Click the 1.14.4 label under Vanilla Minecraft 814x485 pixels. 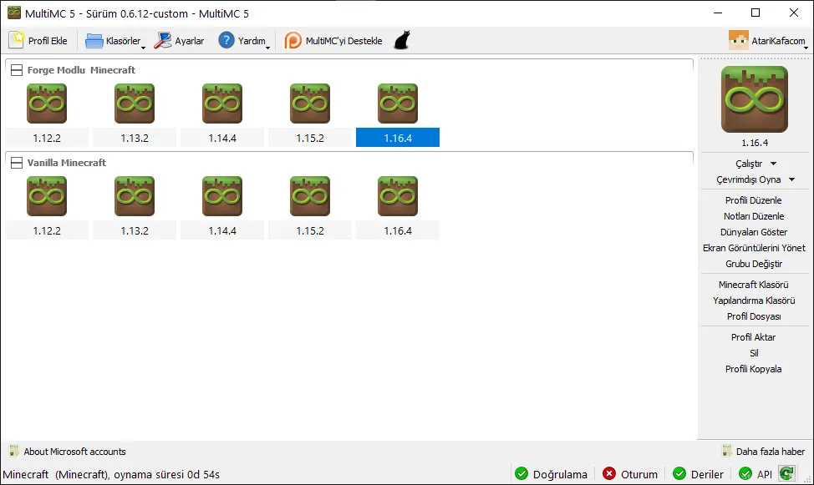click(x=222, y=231)
